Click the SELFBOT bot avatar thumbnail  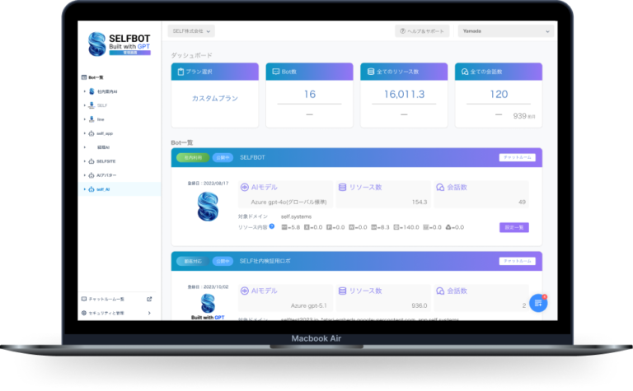(x=208, y=207)
